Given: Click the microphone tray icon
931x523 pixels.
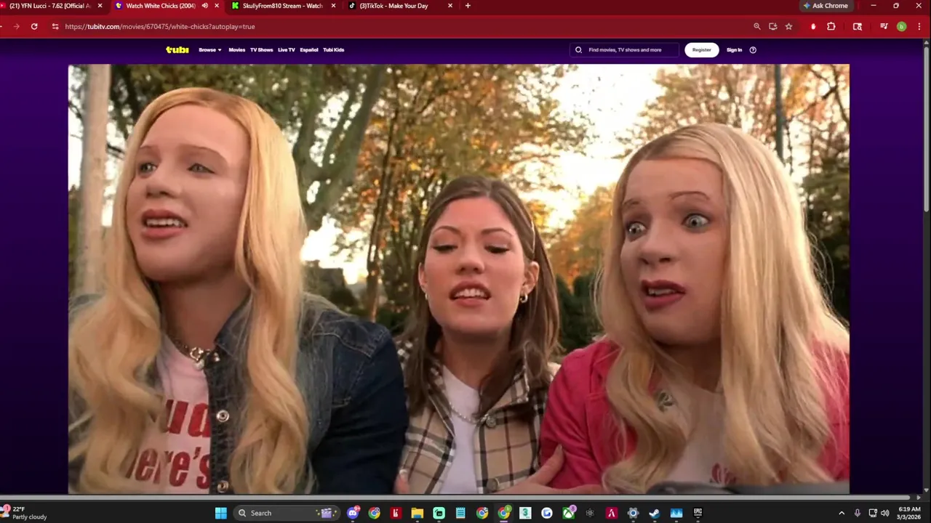Looking at the screenshot, I should click(858, 513).
